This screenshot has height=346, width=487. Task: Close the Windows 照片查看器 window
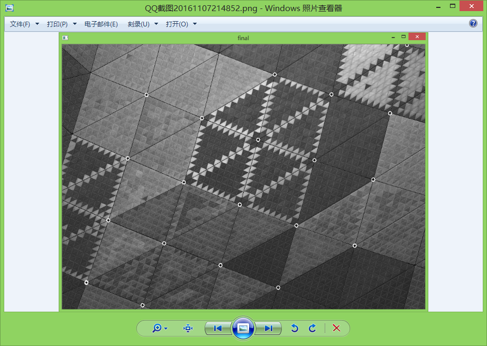(471, 6)
